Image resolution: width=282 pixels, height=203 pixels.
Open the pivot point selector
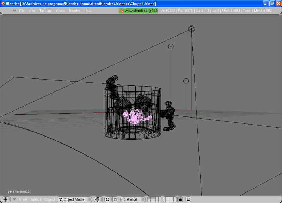click(109, 199)
